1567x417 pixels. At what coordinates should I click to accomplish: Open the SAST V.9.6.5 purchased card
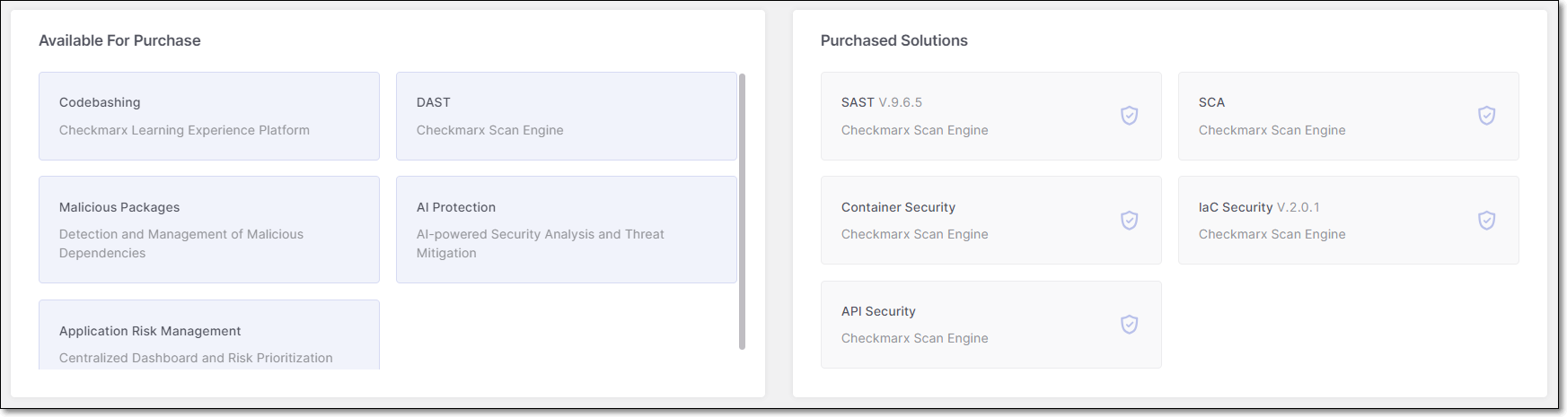click(x=991, y=117)
